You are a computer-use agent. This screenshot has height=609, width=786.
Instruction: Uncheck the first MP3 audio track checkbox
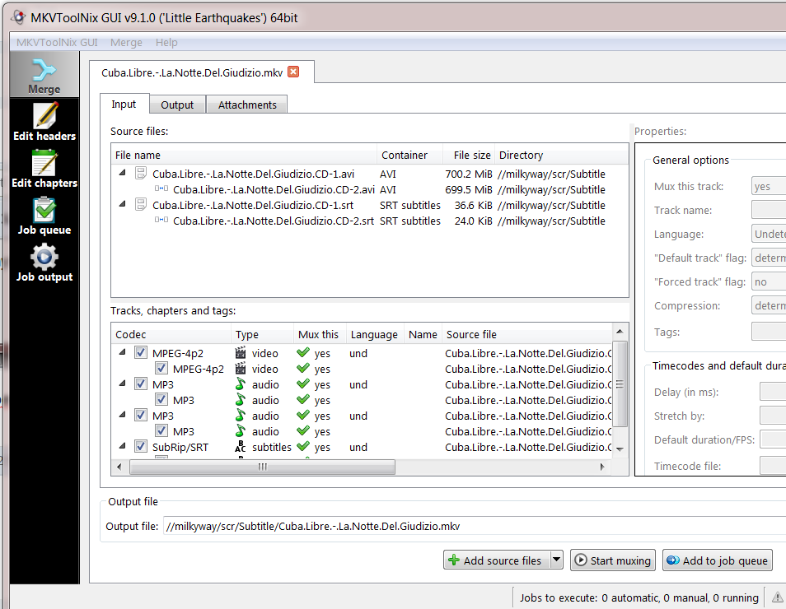pos(141,384)
